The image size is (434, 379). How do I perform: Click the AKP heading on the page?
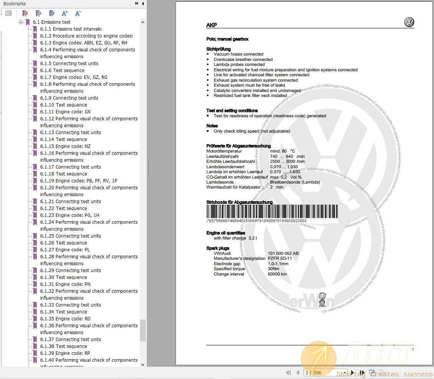(x=212, y=25)
